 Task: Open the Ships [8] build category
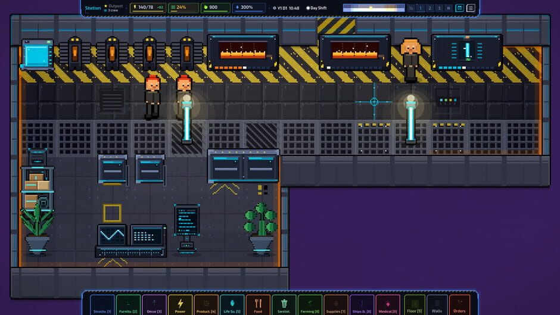[362, 305]
